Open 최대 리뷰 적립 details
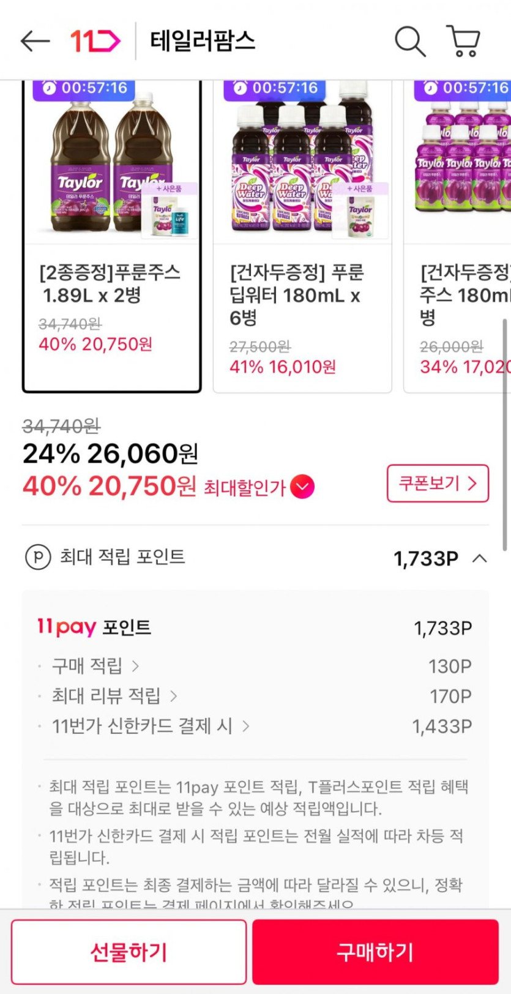The image size is (511, 994). (x=173, y=696)
